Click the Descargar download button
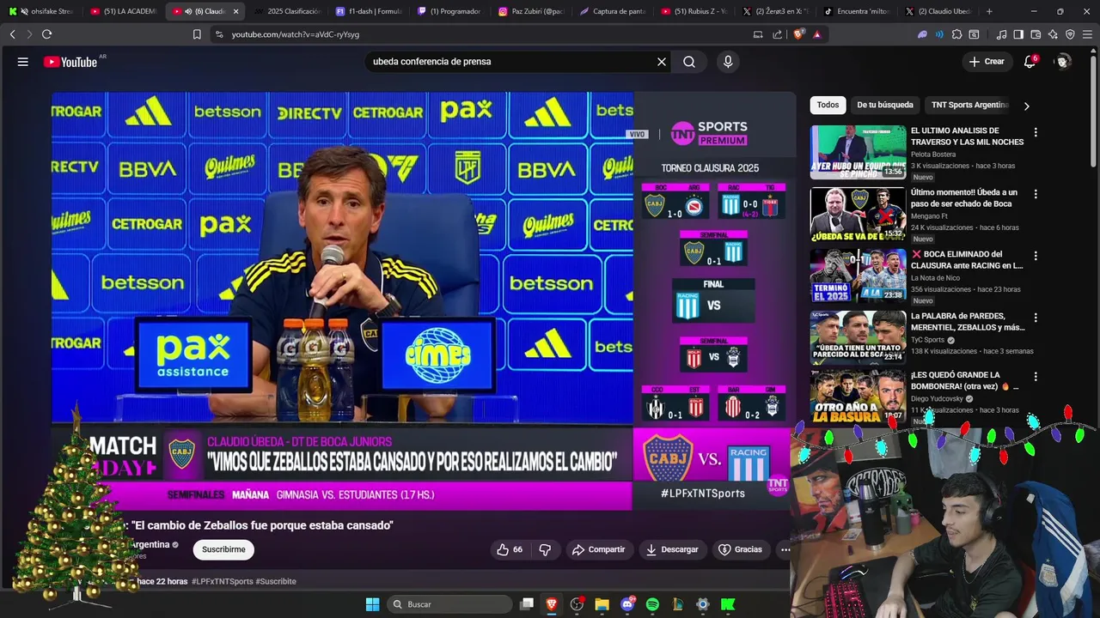This screenshot has height=618, width=1100. (672, 549)
